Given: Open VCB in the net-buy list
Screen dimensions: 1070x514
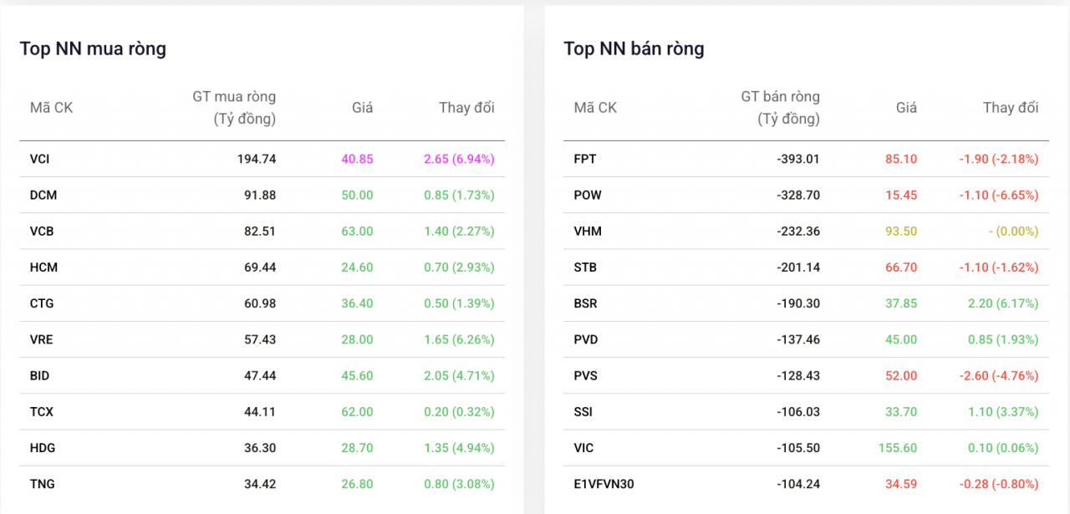Looking at the screenshot, I should pyautogui.click(x=42, y=232).
